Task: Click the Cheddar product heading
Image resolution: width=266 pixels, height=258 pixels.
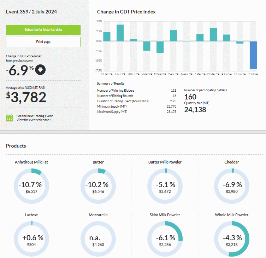Action: (x=232, y=162)
